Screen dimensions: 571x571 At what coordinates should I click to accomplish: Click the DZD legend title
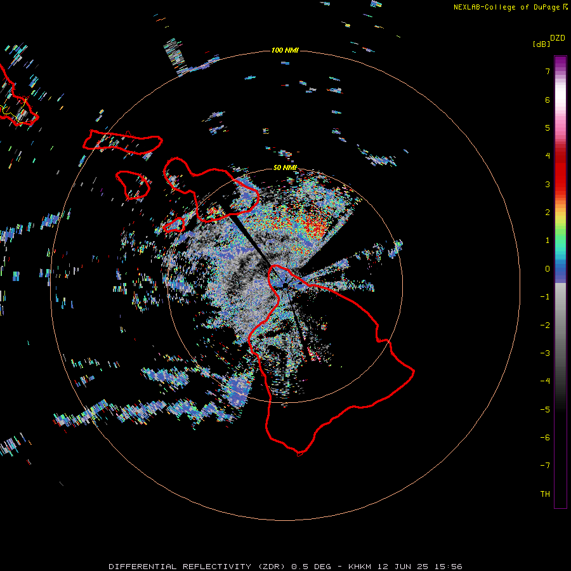pos(558,38)
